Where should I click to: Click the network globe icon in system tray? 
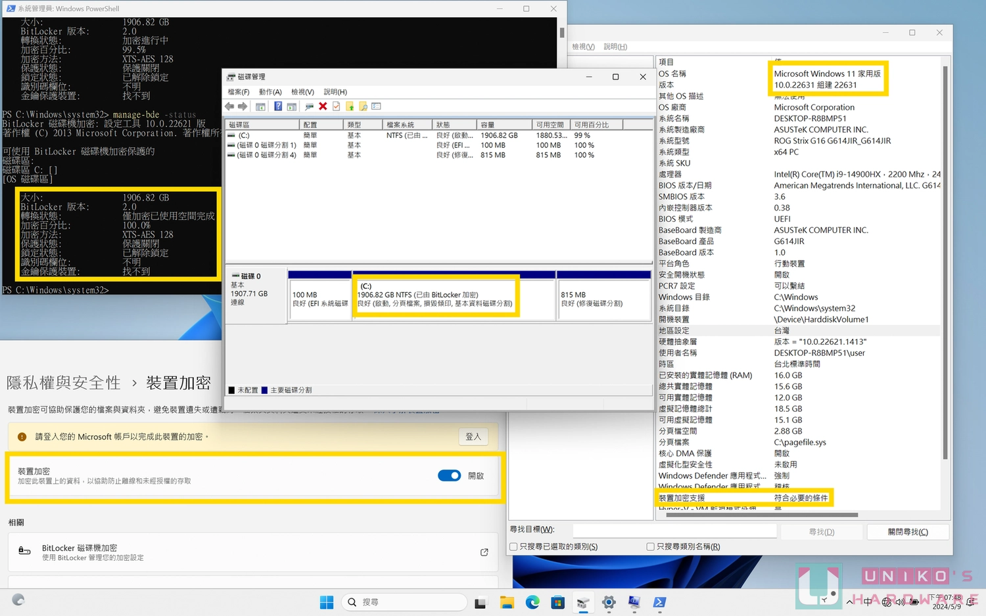887,602
